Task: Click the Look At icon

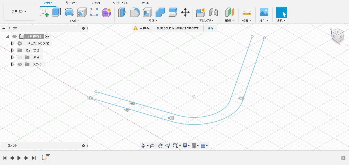Action: click(x=153, y=146)
